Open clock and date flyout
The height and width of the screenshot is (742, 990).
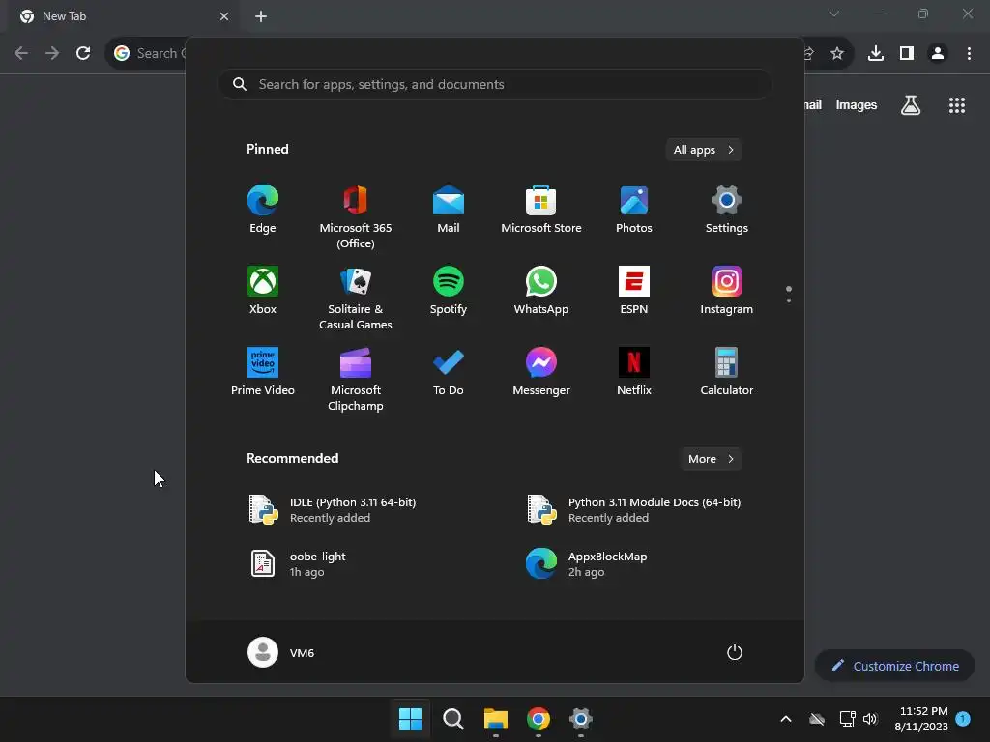[921, 719]
